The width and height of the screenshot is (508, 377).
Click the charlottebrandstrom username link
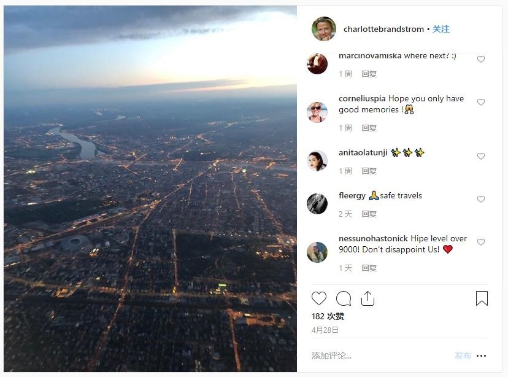pyautogui.click(x=383, y=29)
